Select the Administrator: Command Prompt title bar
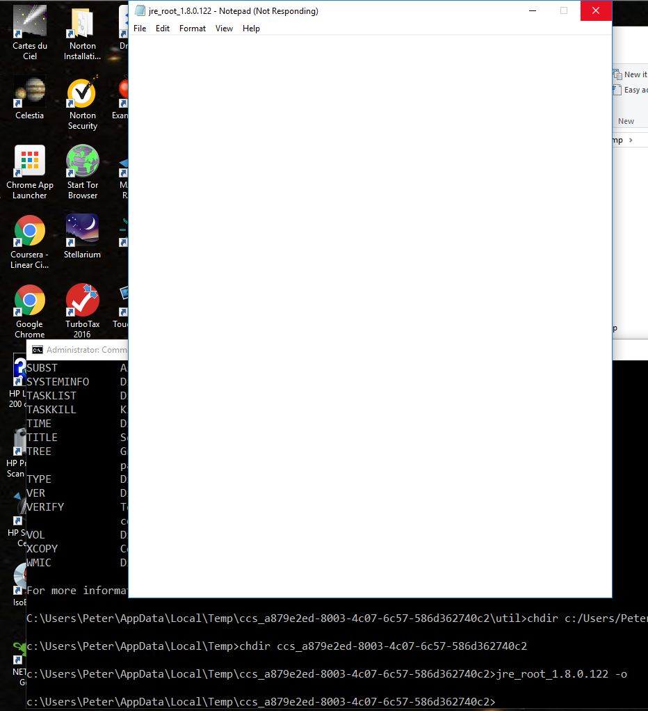 [77, 350]
